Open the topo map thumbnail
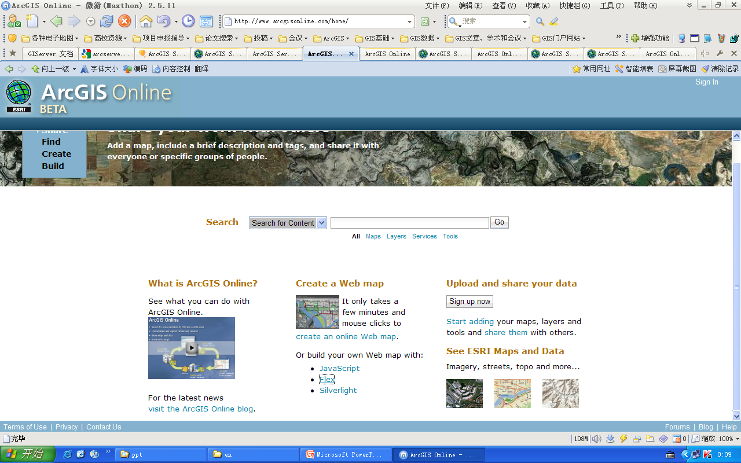 click(560, 394)
